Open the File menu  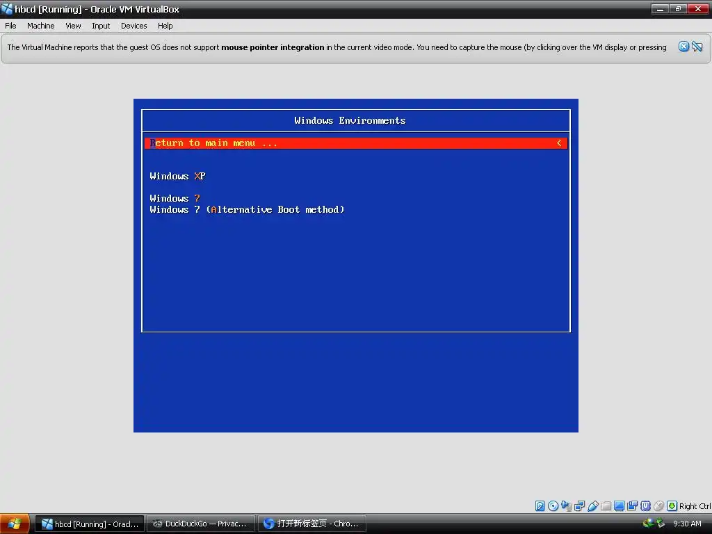coord(10,26)
